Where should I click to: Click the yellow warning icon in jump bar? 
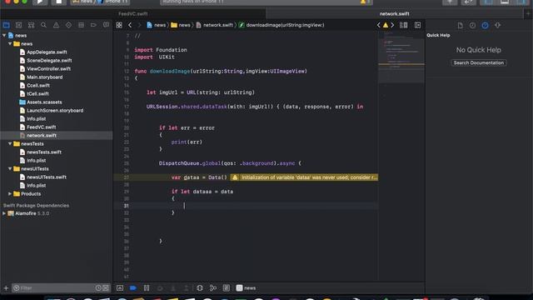point(386,25)
